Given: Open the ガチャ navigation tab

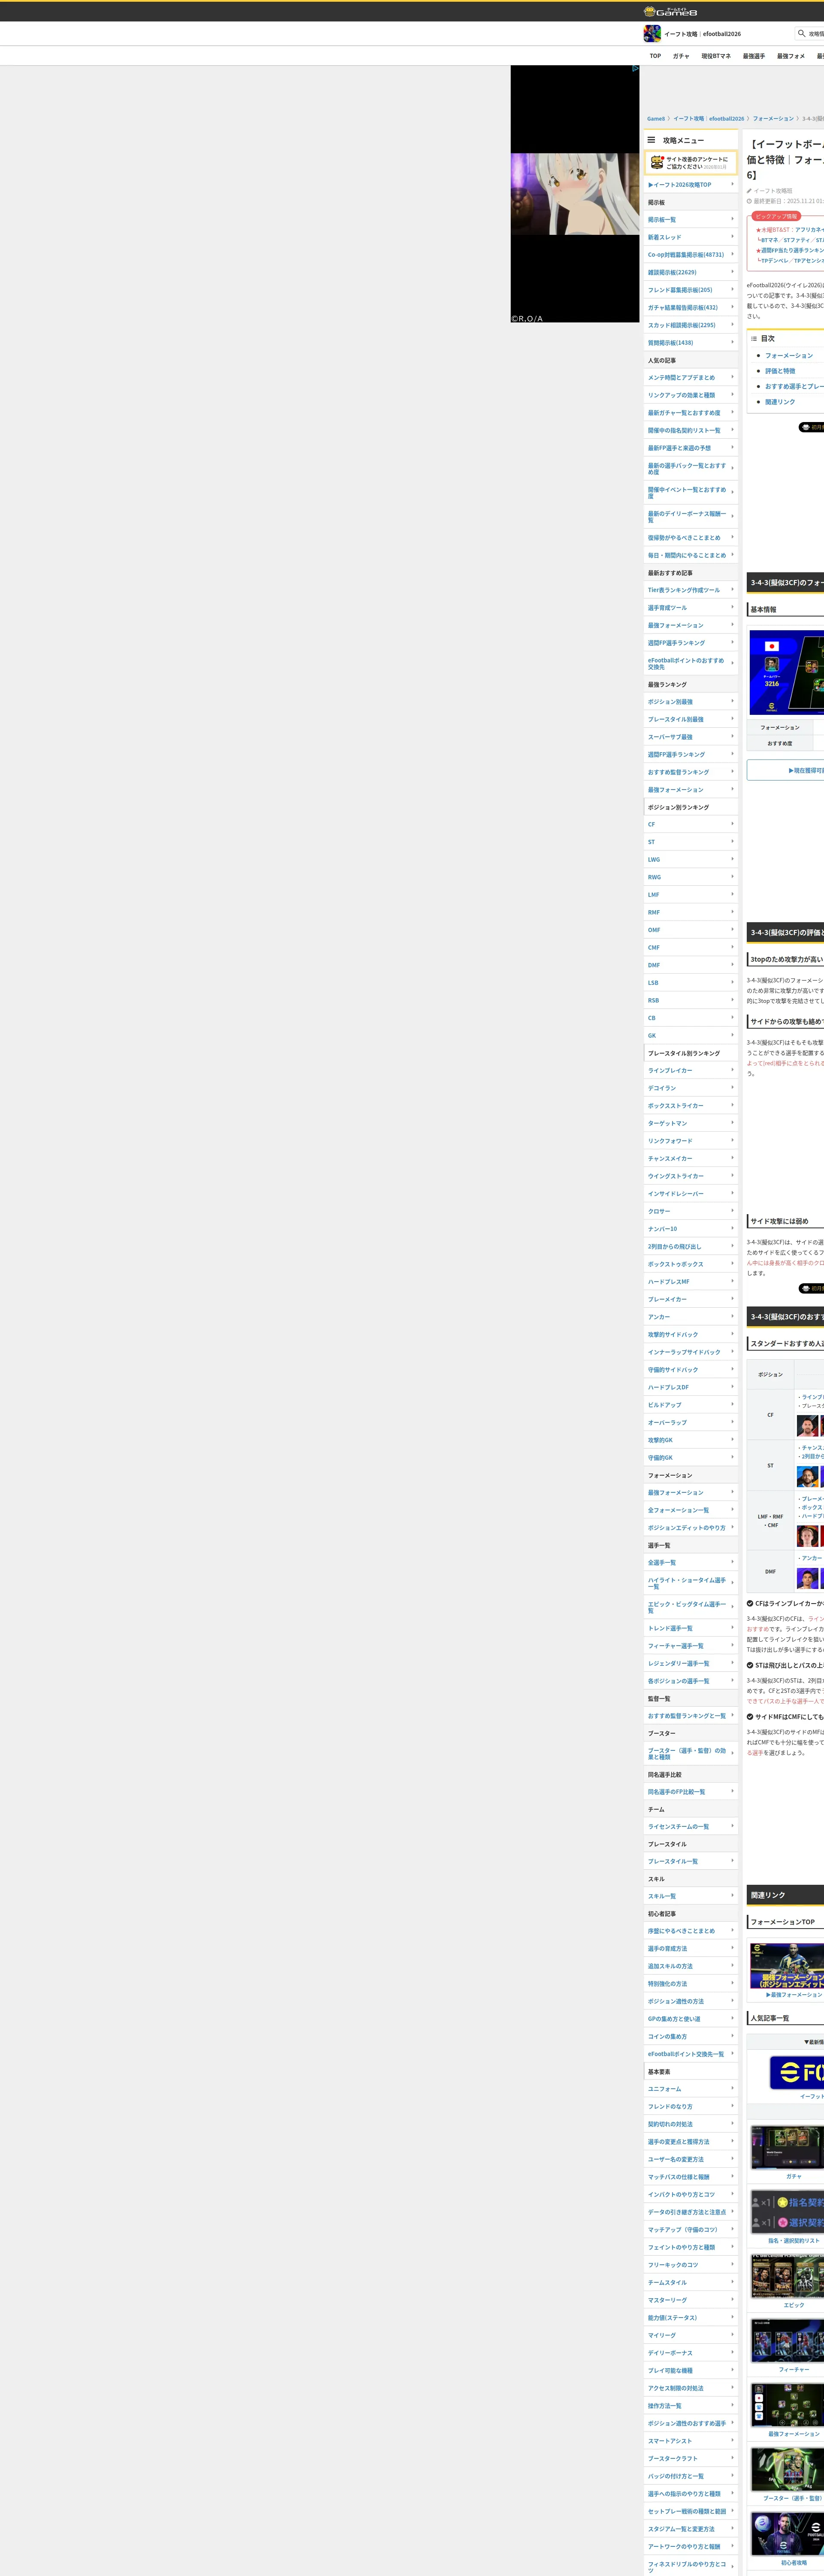Looking at the screenshot, I should click(681, 56).
